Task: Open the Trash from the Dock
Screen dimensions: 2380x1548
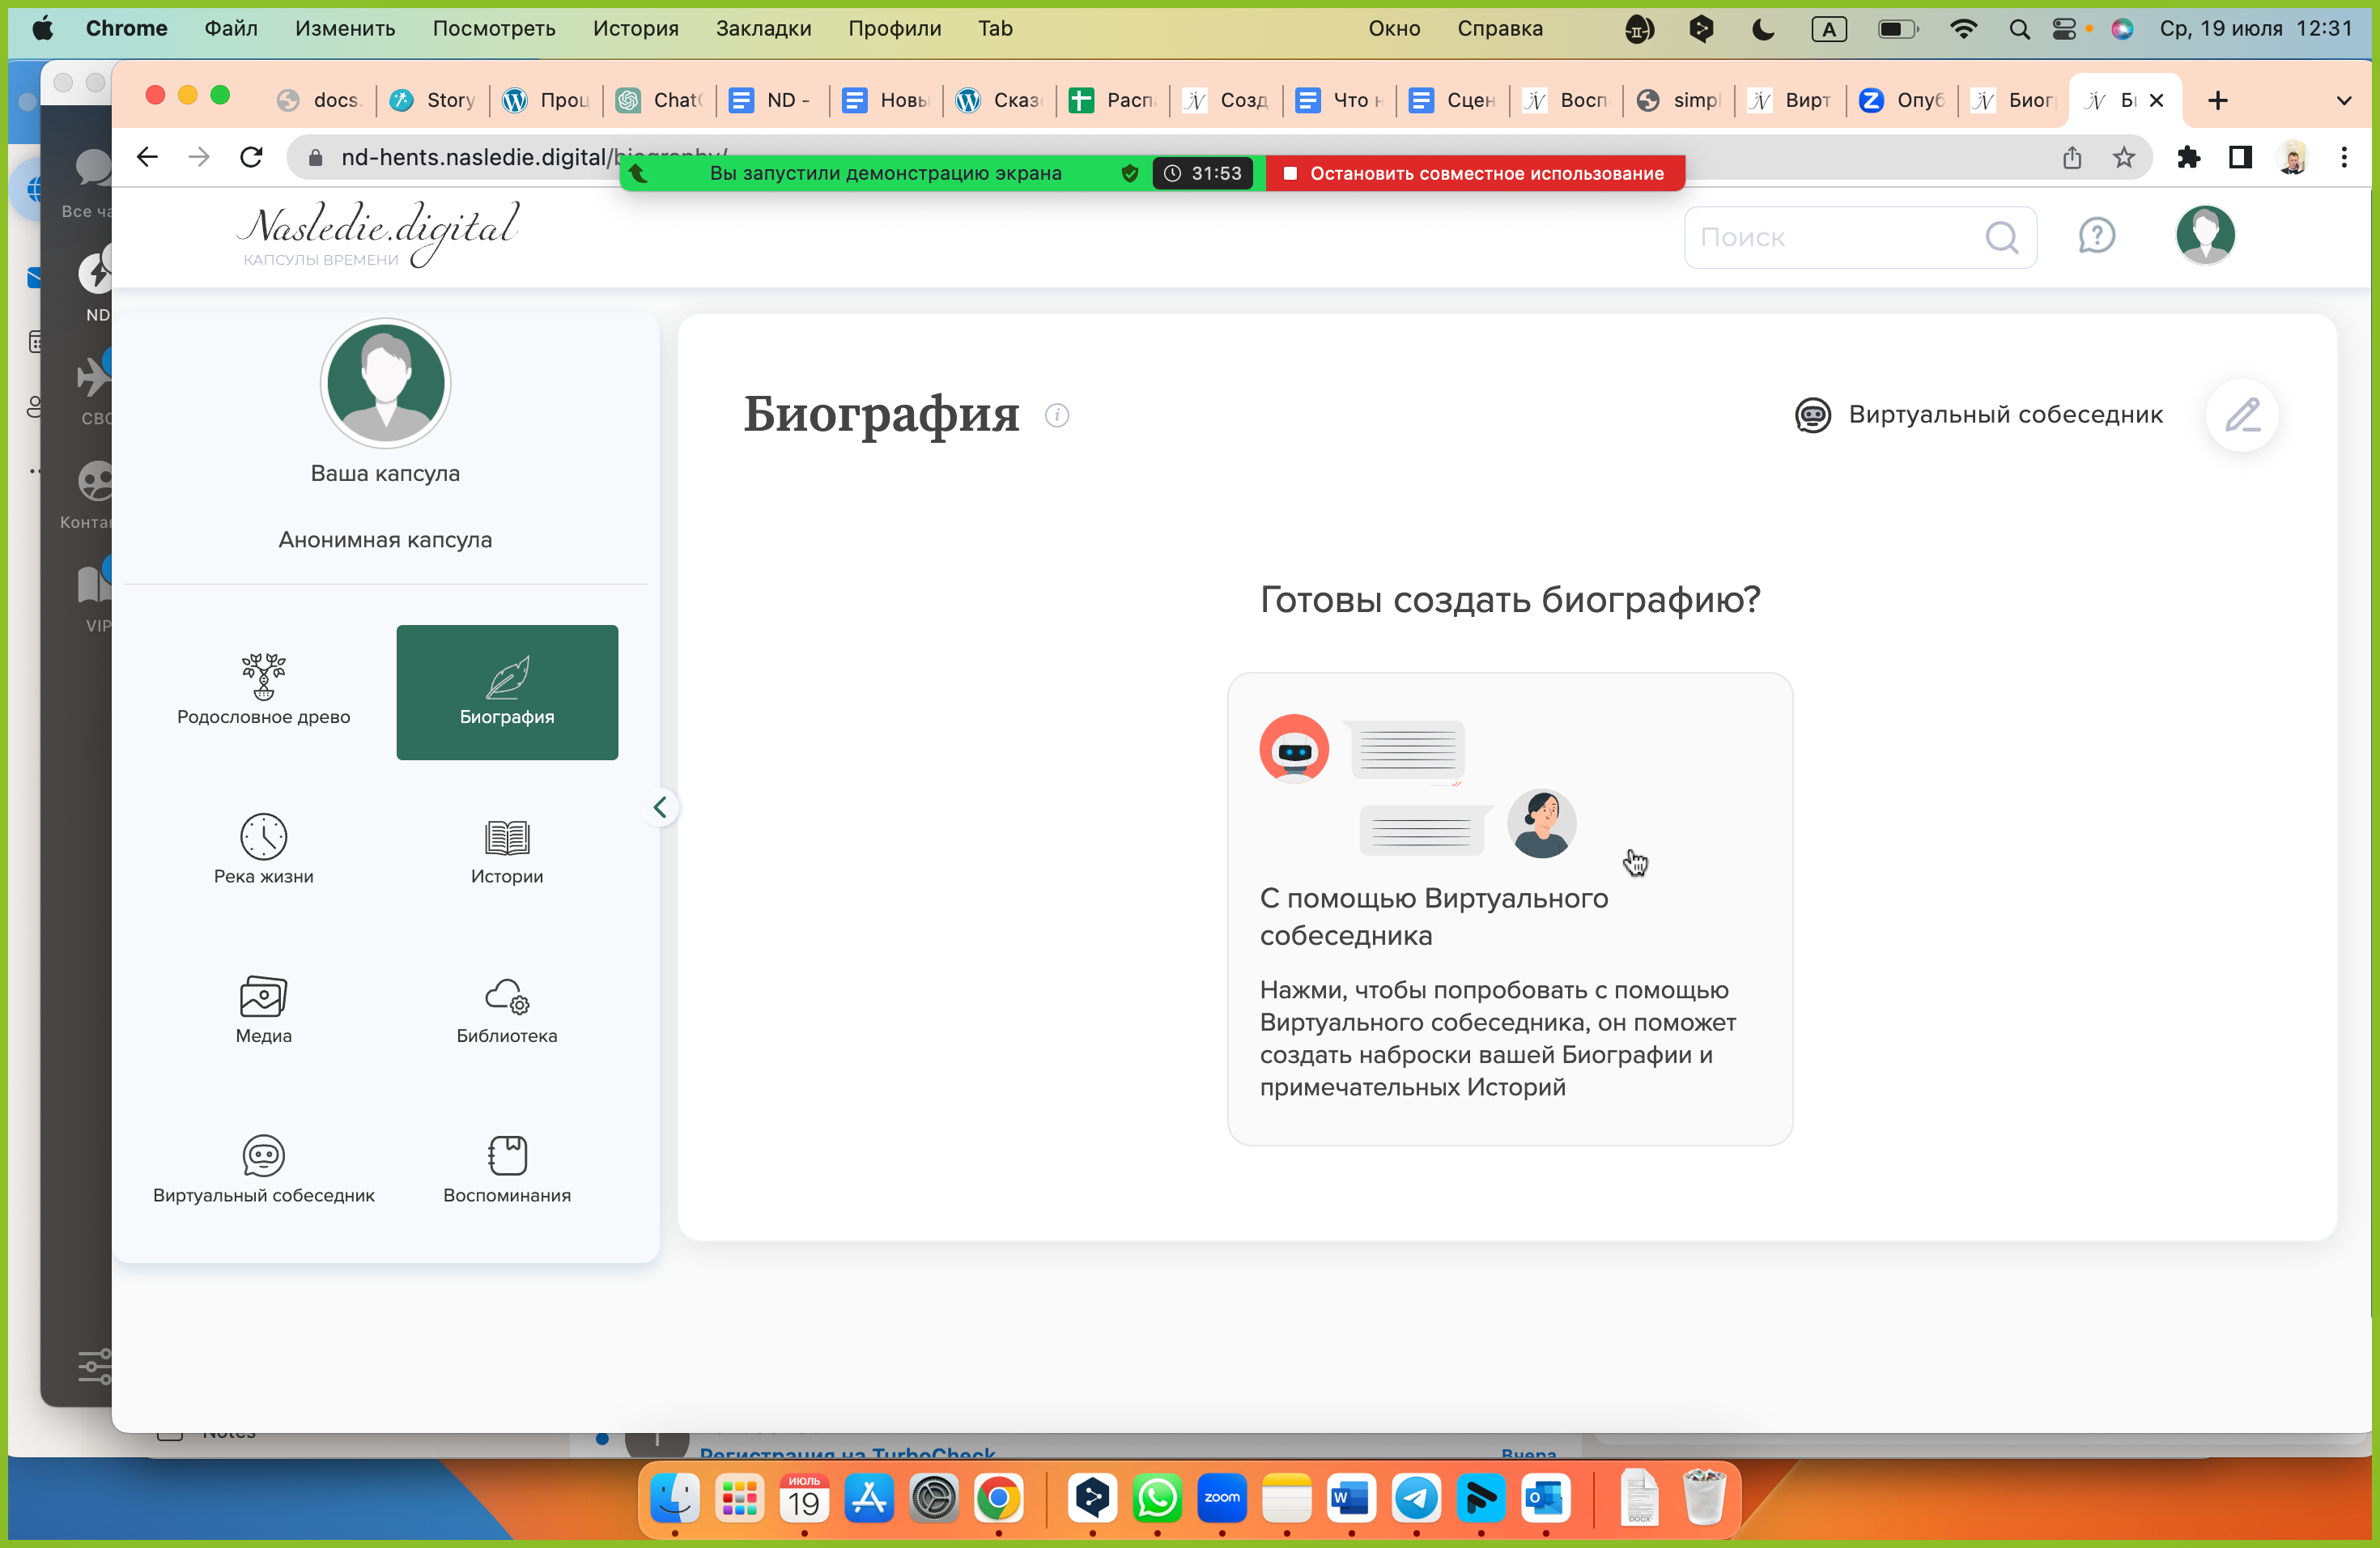Action: [1704, 1496]
